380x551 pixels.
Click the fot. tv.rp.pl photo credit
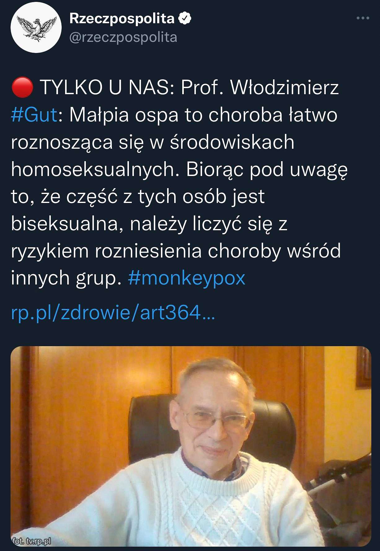[x=31, y=541]
